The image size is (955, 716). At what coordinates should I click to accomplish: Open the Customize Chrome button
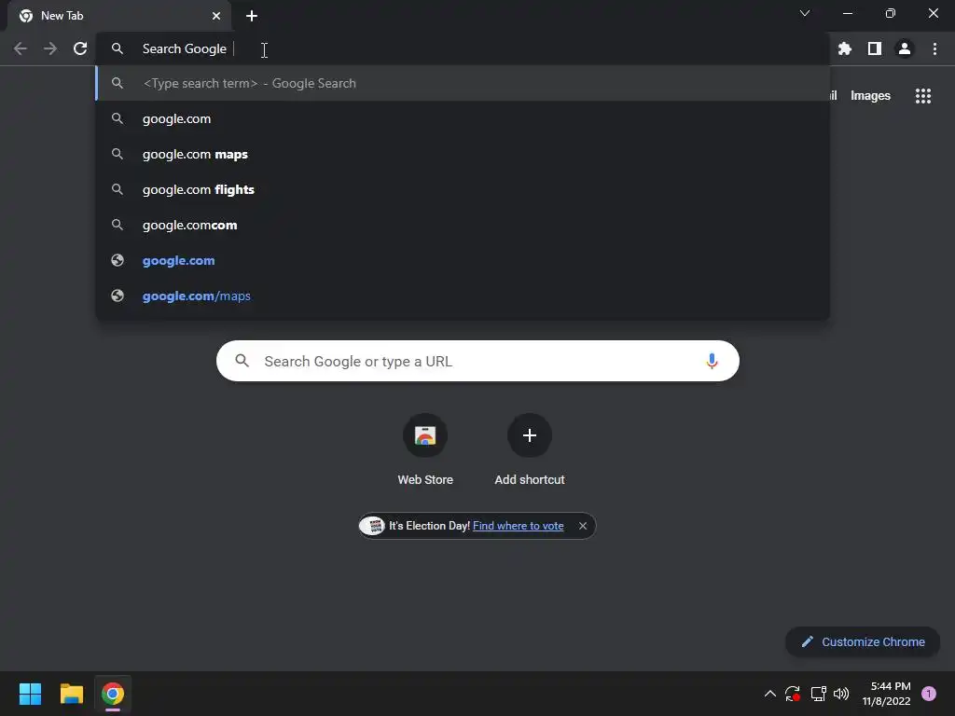(x=863, y=641)
